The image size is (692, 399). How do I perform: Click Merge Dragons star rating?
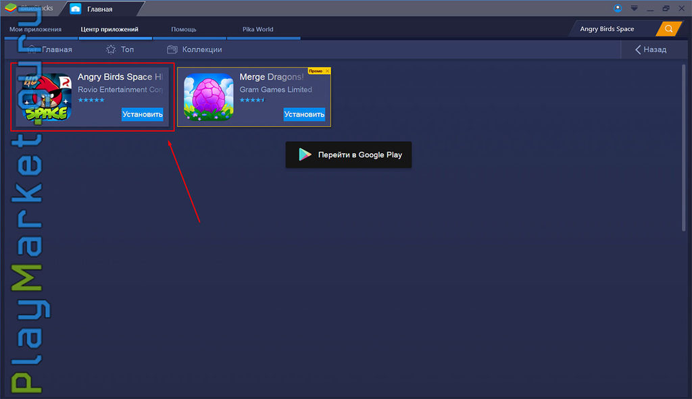coord(252,100)
